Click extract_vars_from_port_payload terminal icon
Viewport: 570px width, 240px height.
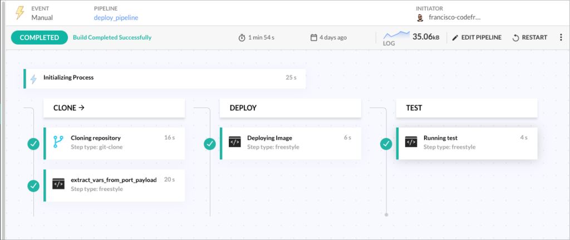pos(58,184)
